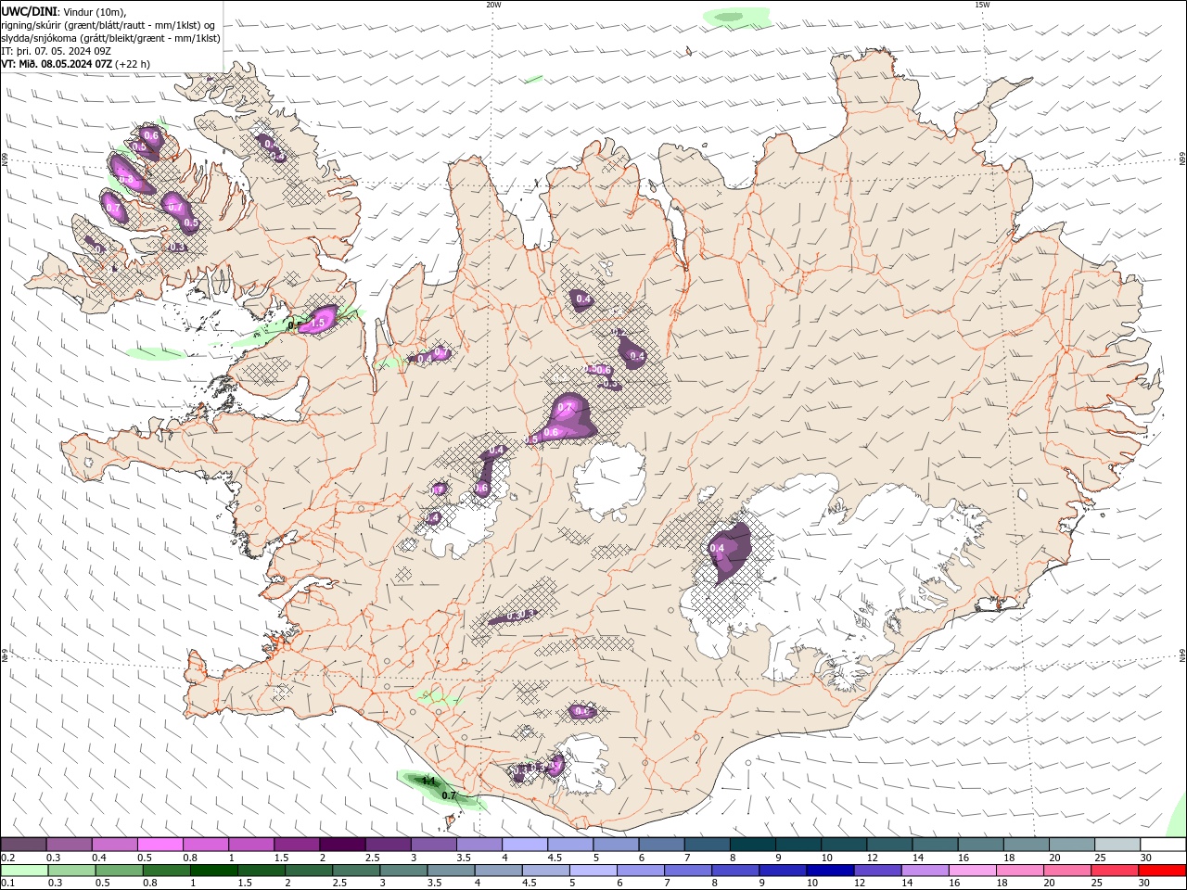
Task: Pick the light violet rain swatch above 14
Action: tap(925, 871)
